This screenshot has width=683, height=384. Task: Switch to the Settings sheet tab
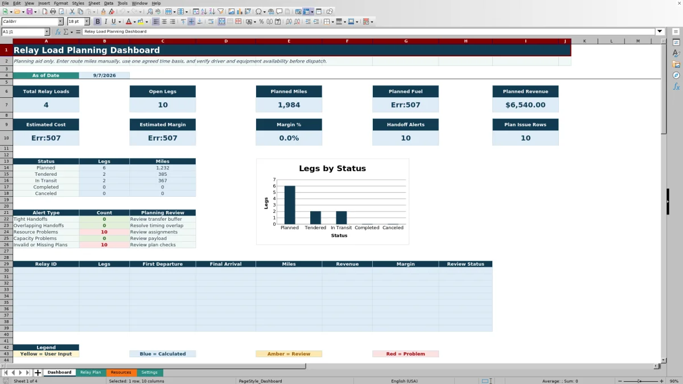[x=150, y=373]
